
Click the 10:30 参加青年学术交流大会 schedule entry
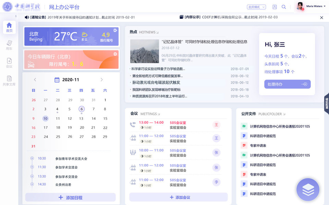62,159
